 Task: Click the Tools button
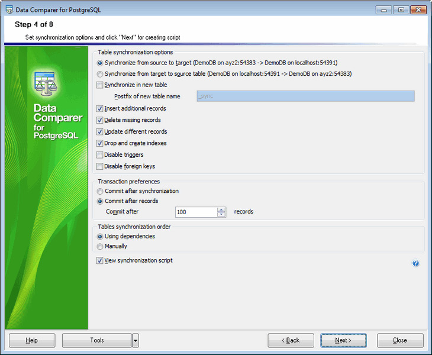97,341
